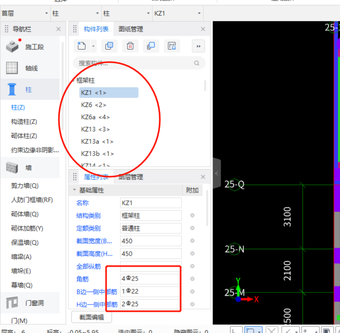340x333 pixels.
Task: Toggle the 结构类别 additional radio
Action: coord(192,215)
